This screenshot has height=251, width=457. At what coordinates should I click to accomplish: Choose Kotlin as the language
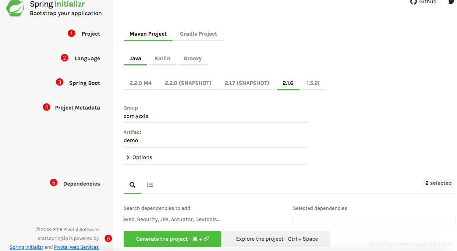[x=162, y=58]
